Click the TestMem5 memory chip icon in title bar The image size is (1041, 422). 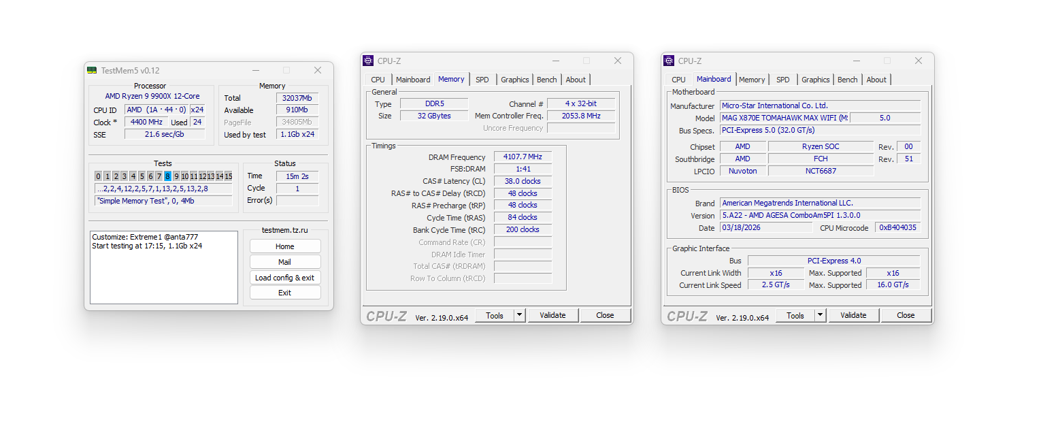click(90, 70)
